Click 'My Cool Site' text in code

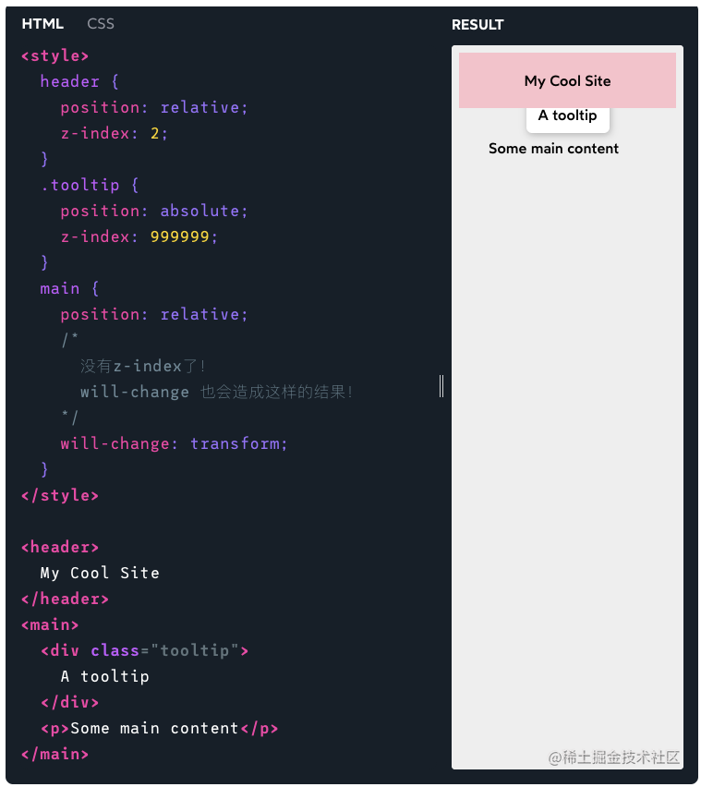pyautogui.click(x=100, y=573)
